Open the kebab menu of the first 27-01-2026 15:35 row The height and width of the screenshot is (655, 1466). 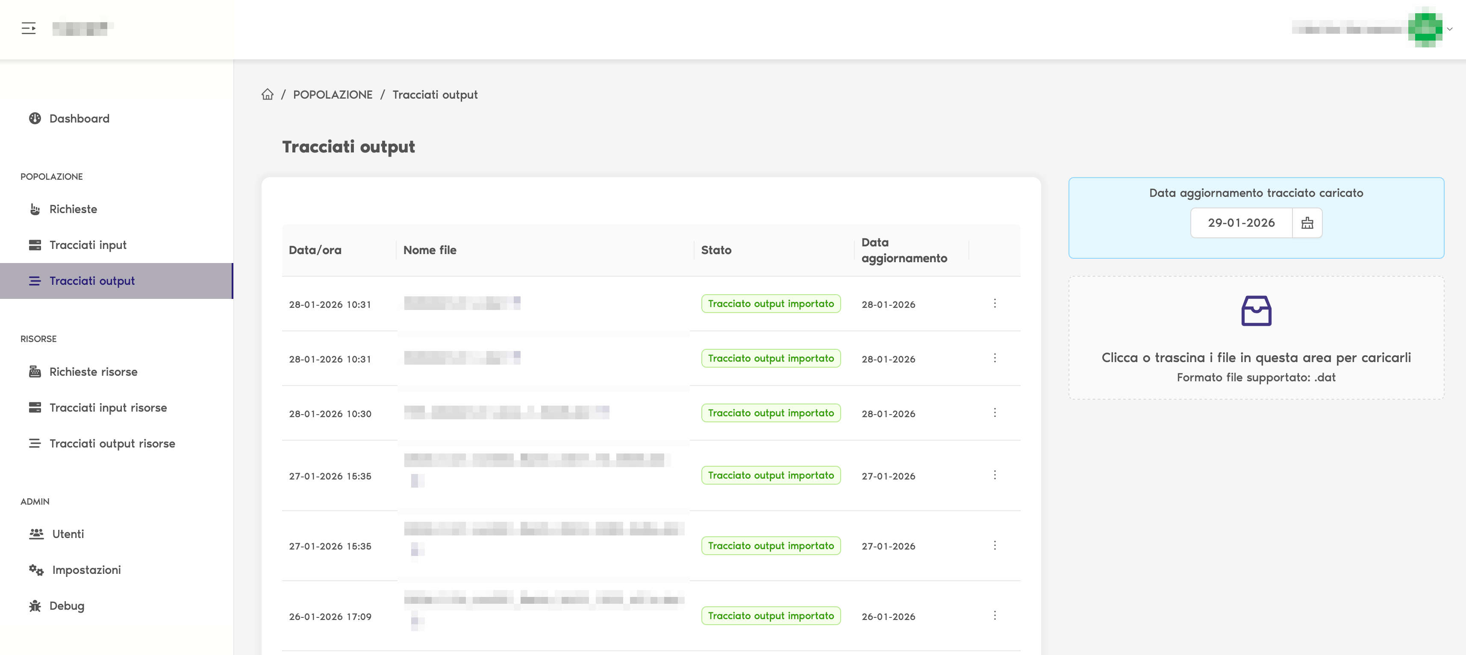995,475
